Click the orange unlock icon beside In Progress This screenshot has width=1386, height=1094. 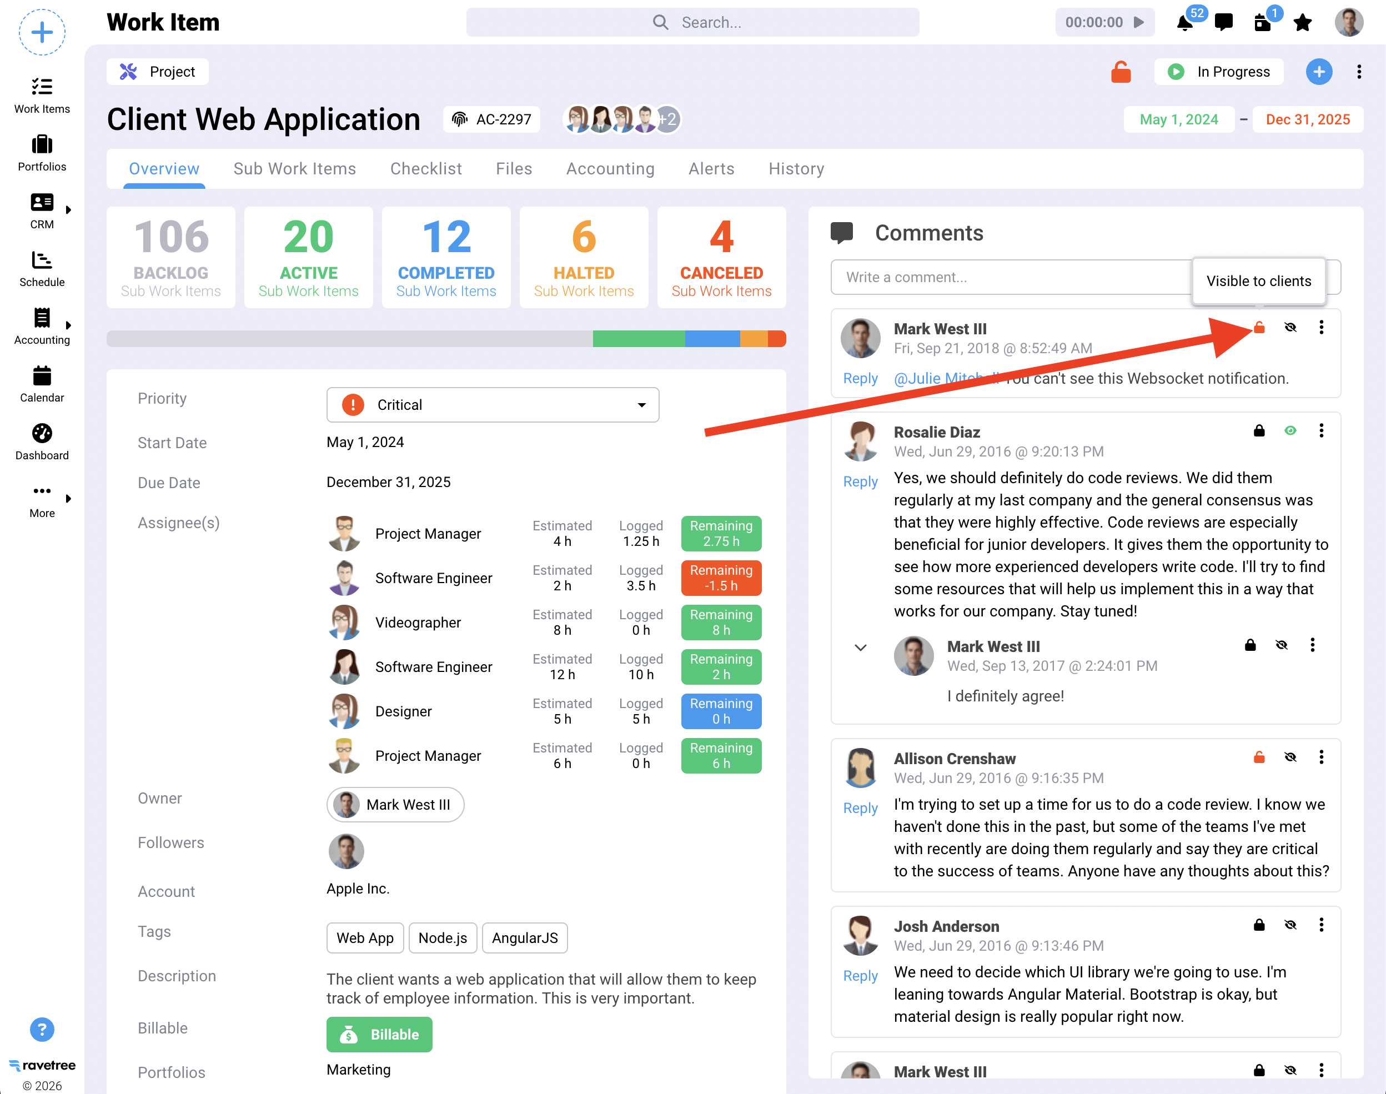[1120, 72]
